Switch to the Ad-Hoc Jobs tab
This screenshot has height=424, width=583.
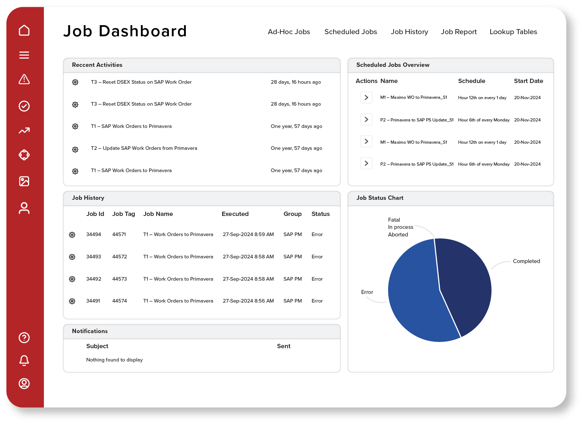pos(289,32)
